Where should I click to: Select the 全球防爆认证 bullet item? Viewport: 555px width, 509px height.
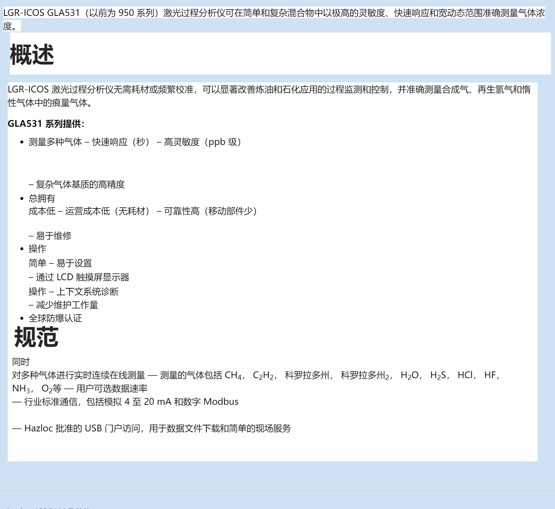55,318
